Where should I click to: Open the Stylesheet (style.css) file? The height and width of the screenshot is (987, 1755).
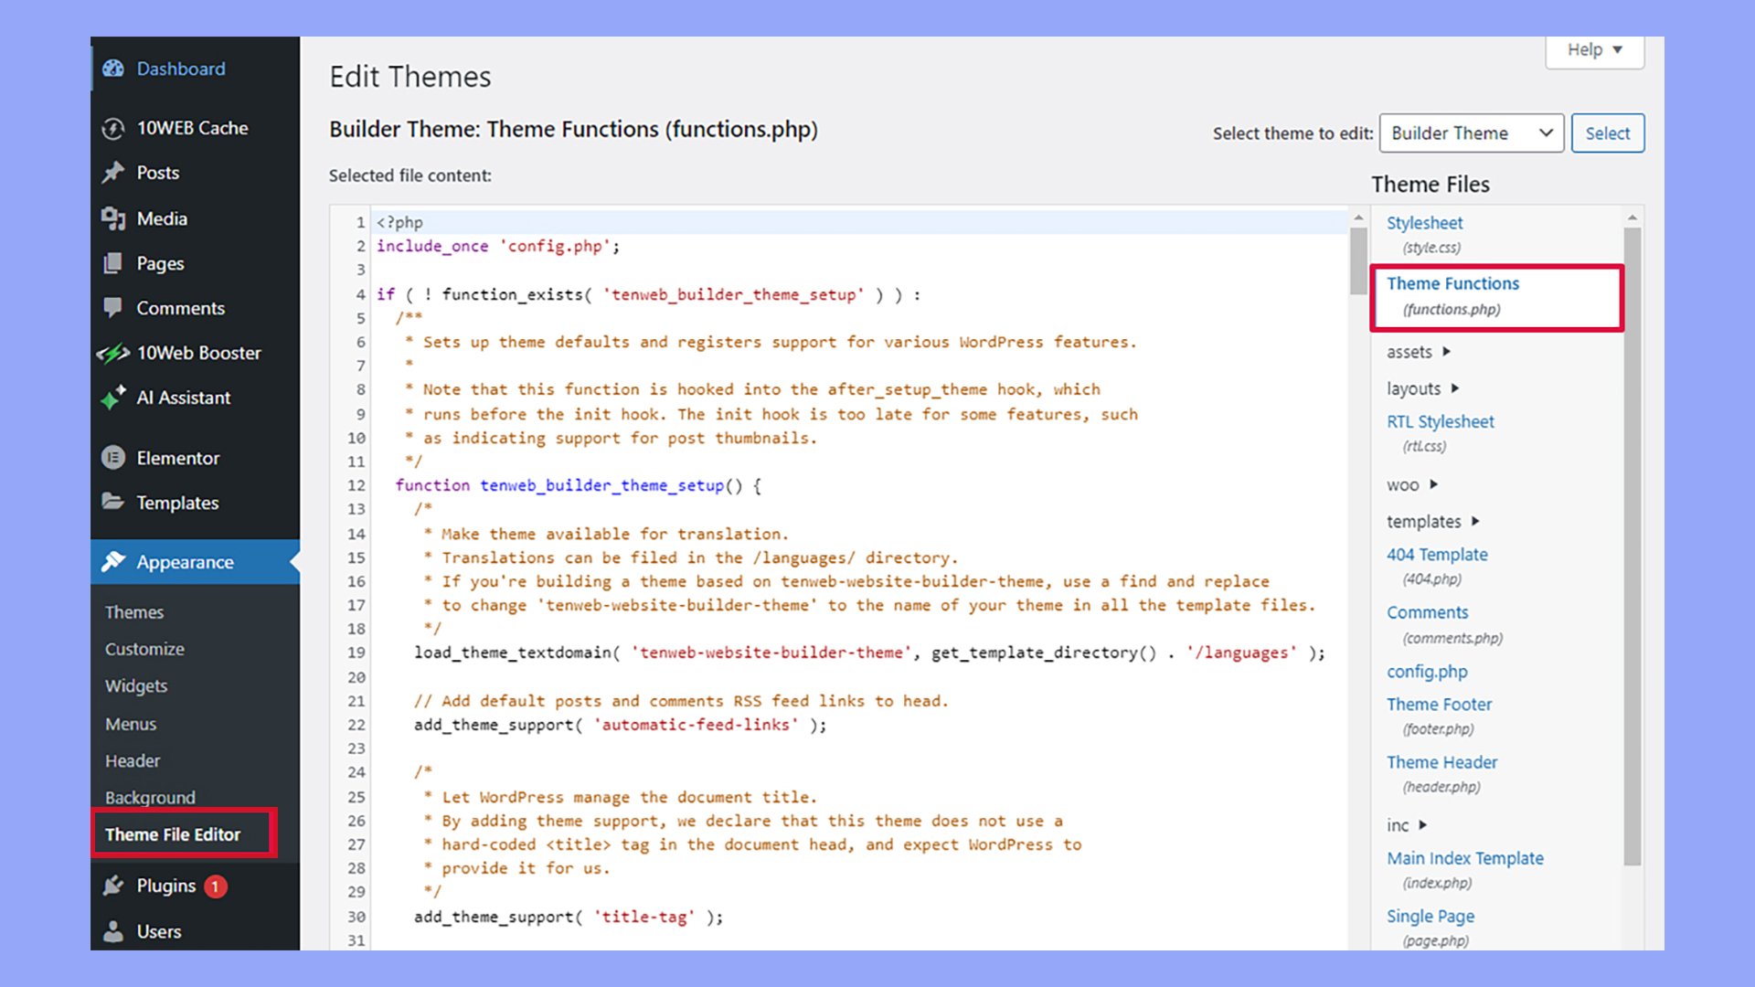tap(1424, 222)
